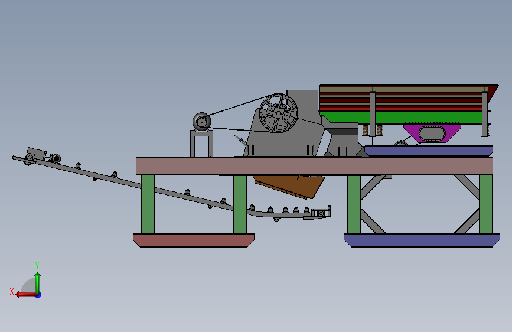Select the purple base skid under the right frame
The image size is (512, 332).
point(422,240)
